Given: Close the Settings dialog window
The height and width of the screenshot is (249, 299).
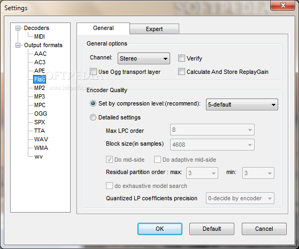Looking at the screenshot, I should (283, 5).
